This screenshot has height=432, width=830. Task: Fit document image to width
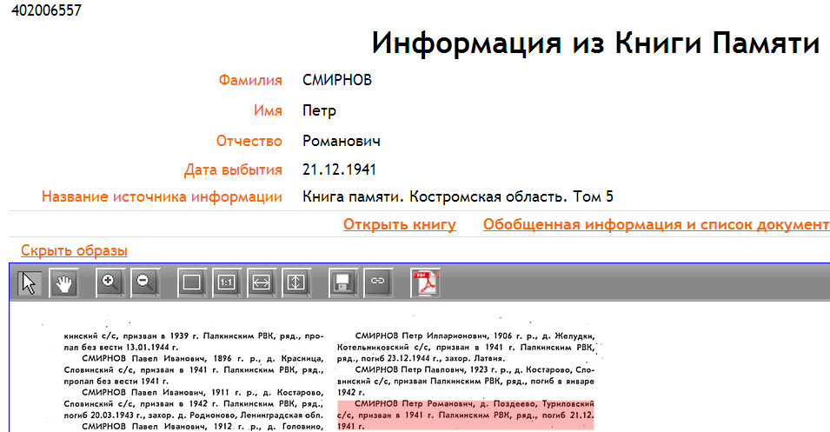click(x=261, y=282)
